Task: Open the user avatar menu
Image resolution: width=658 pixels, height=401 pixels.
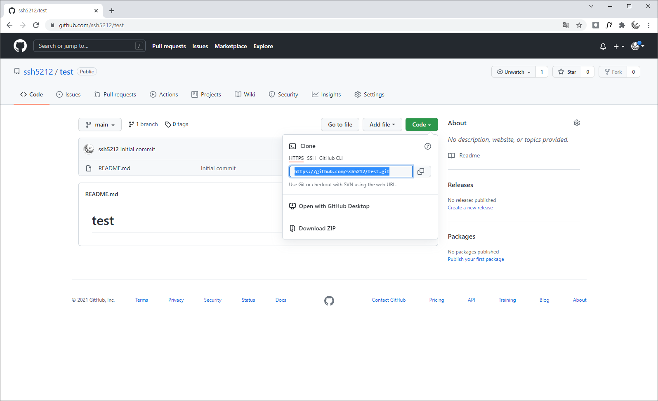Action: click(637, 46)
